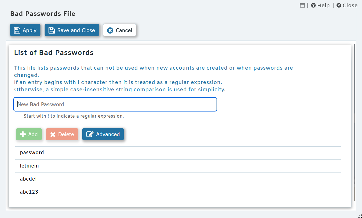Click the pencil edit icon on Advanced
The height and width of the screenshot is (218, 362).
(x=90, y=134)
